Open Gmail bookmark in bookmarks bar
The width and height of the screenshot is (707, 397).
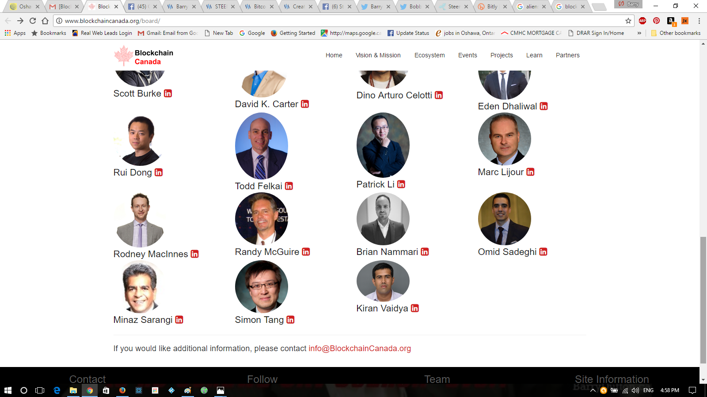167,33
